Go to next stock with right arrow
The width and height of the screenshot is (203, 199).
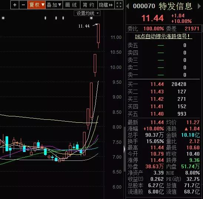tap(199, 6)
